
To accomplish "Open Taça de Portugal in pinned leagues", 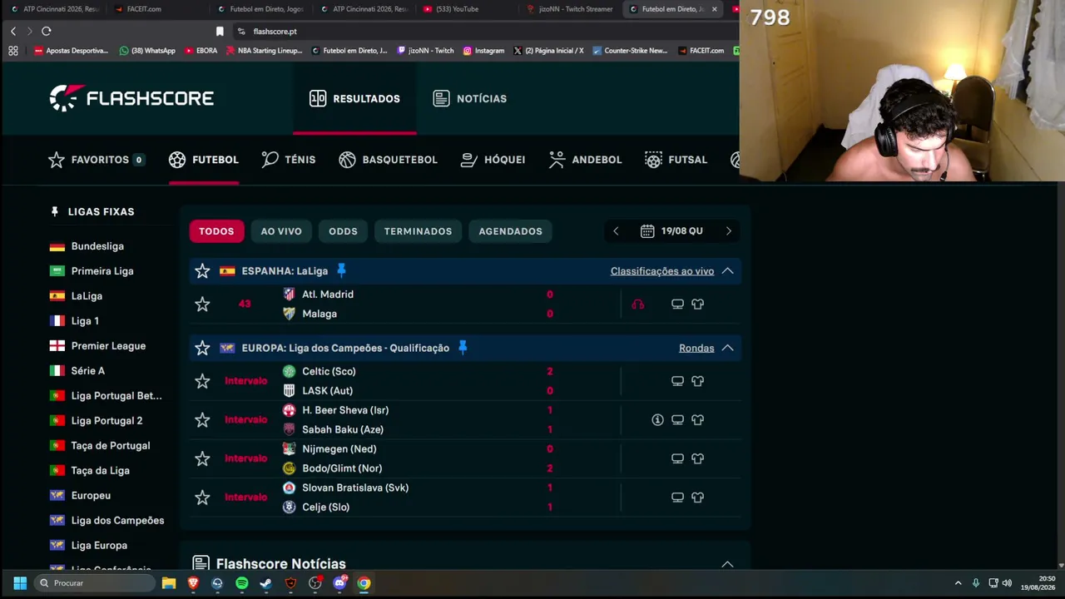I will coord(111,446).
